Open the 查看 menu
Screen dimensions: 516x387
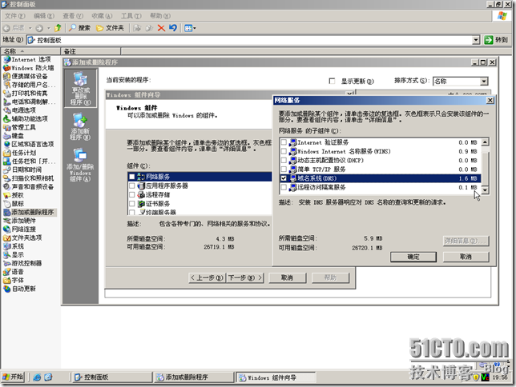[73, 16]
